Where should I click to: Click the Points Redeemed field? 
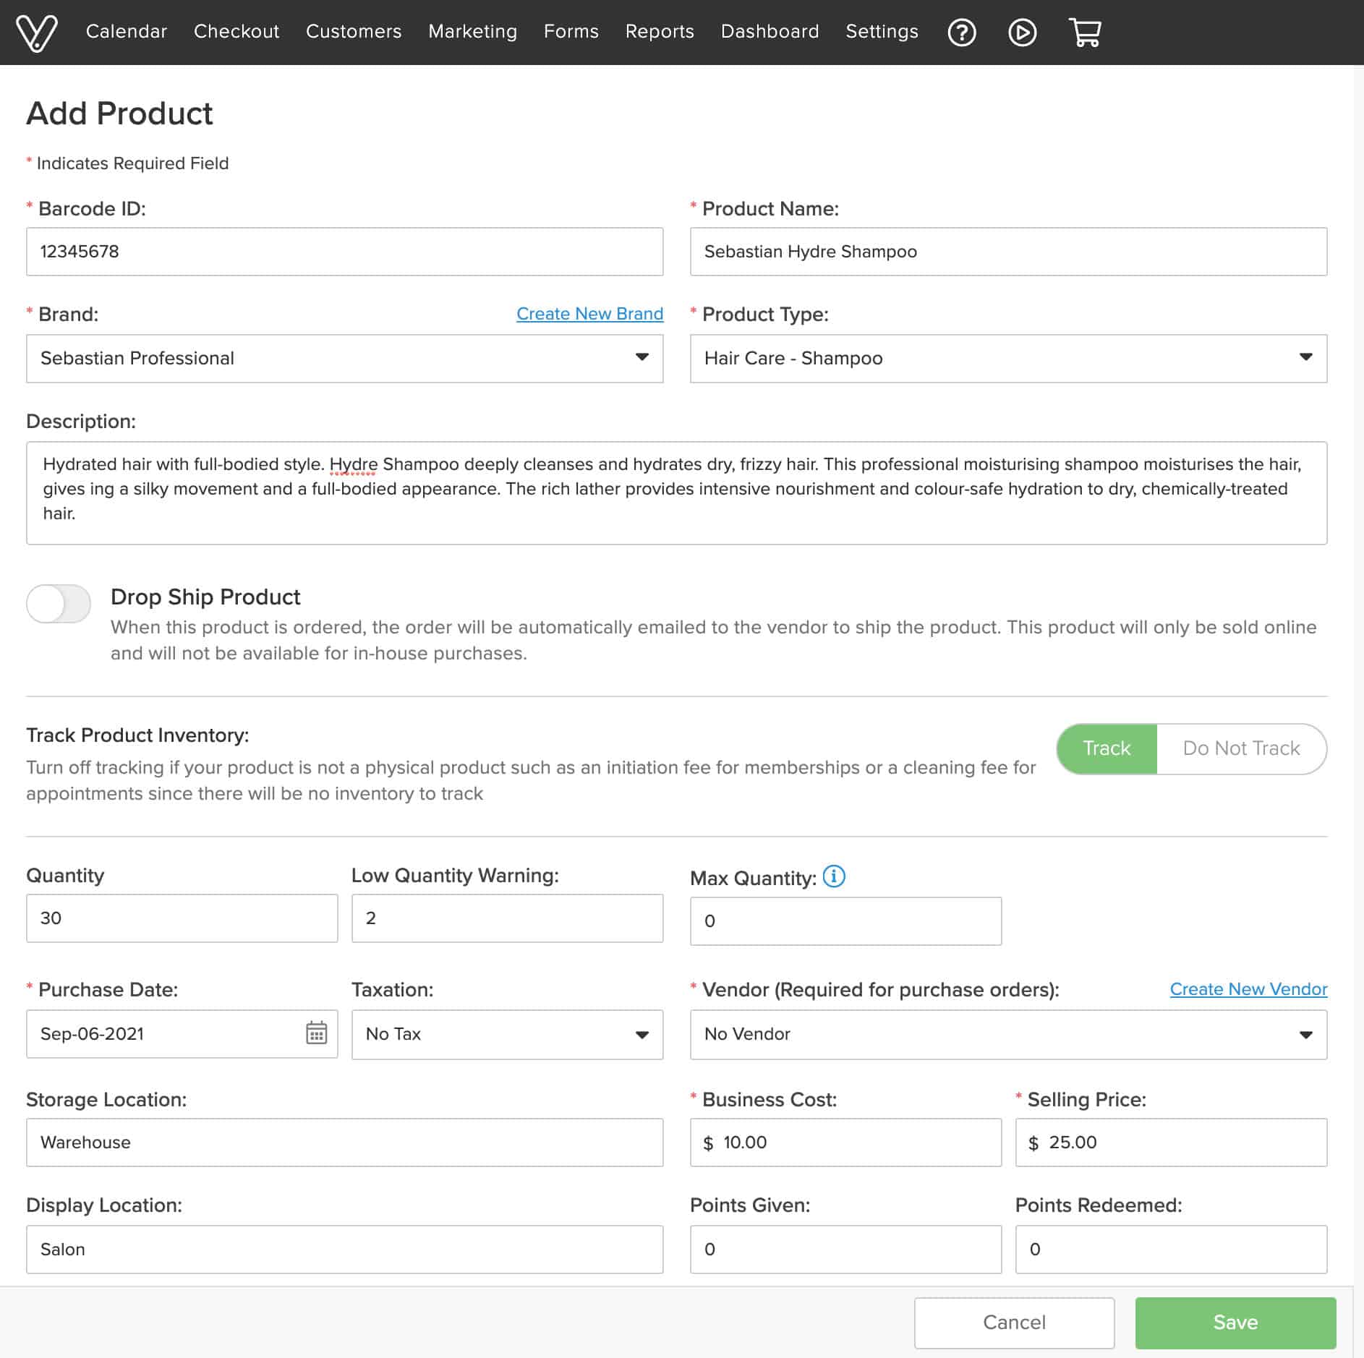coord(1171,1250)
